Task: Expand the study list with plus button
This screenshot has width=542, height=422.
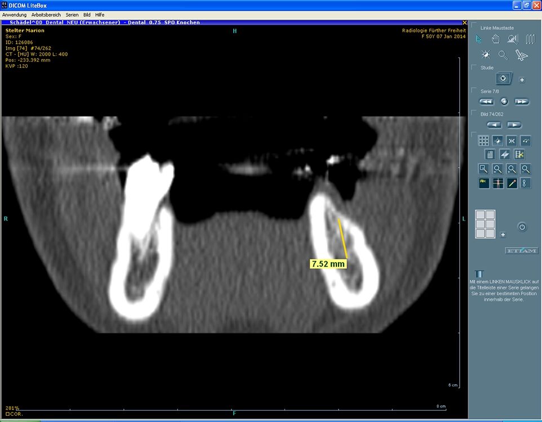Action: [x=522, y=80]
